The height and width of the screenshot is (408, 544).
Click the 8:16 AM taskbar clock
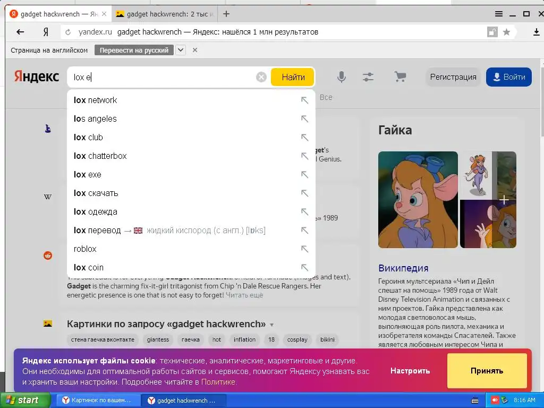(524, 401)
